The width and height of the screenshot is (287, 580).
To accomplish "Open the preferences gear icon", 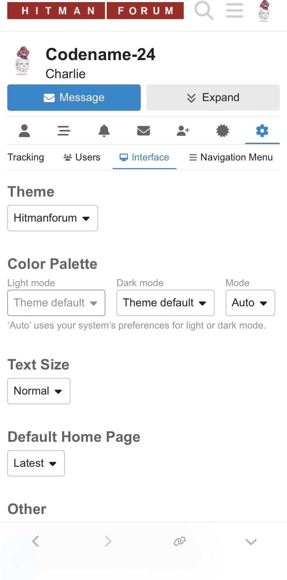I will click(262, 131).
